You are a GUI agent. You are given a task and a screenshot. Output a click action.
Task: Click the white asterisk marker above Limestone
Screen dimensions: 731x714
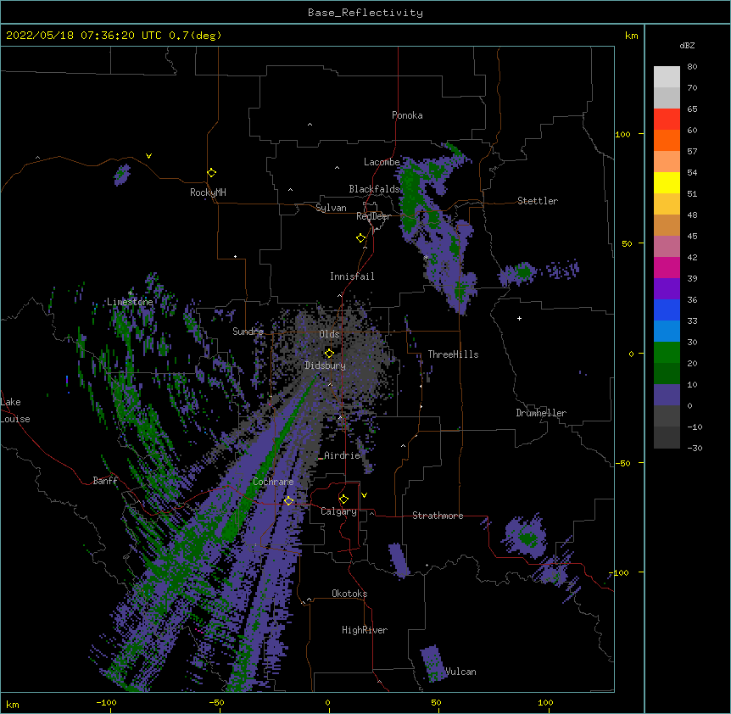131,293
